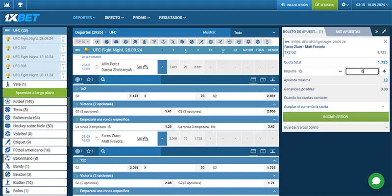Select the hockey puck sport filter icon
This screenshot has height=196, width=392.
pos(116,42)
